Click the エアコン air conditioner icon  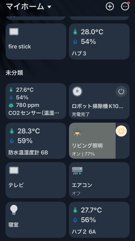coord(77,170)
